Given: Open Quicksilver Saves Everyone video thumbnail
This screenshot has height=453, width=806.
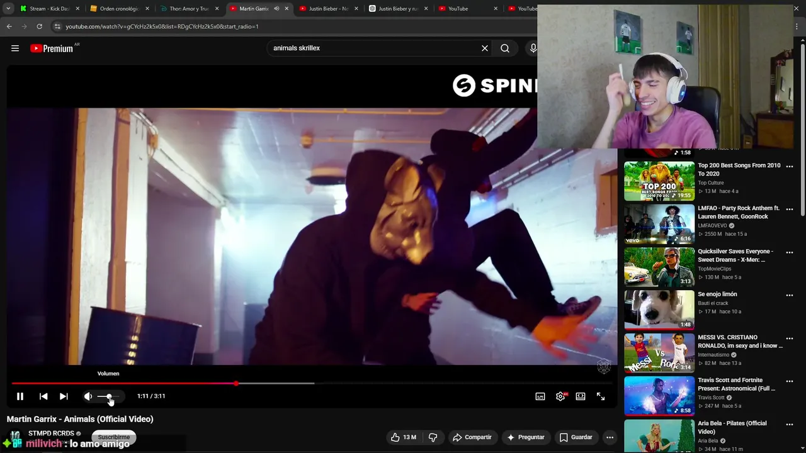Looking at the screenshot, I should pyautogui.click(x=659, y=267).
